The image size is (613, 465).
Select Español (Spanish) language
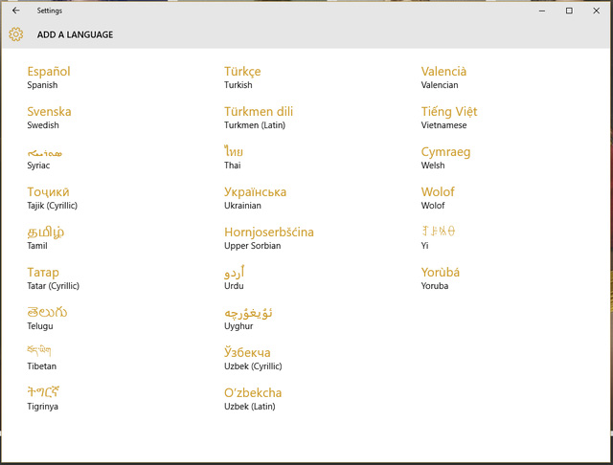tap(49, 77)
